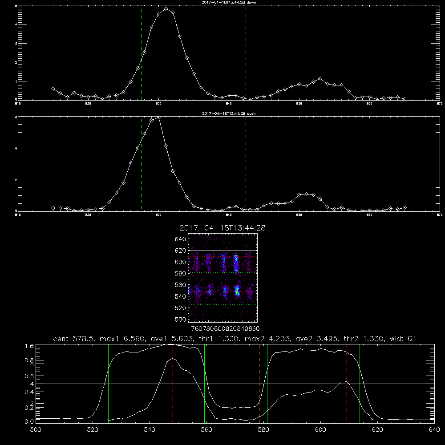Click the brightest spot in heatmap lower band

coord(237,291)
